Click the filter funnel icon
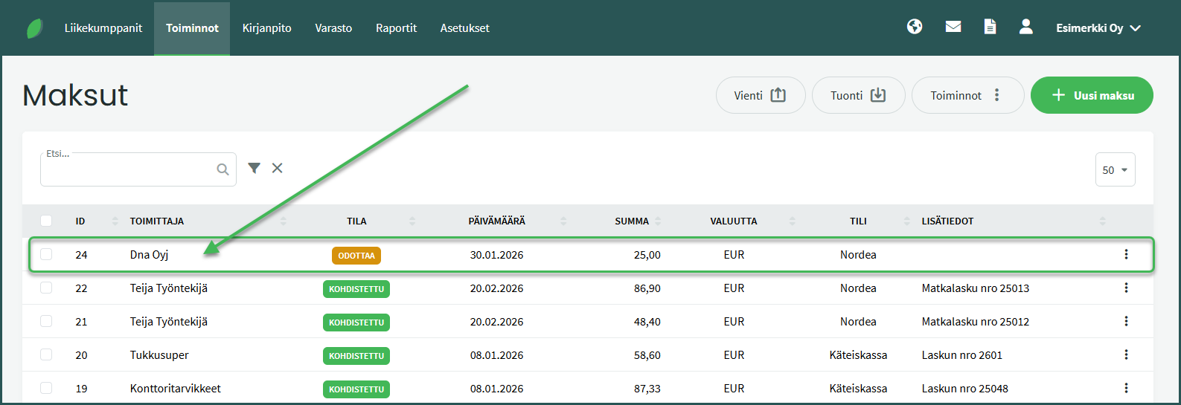1181x405 pixels. click(x=254, y=169)
